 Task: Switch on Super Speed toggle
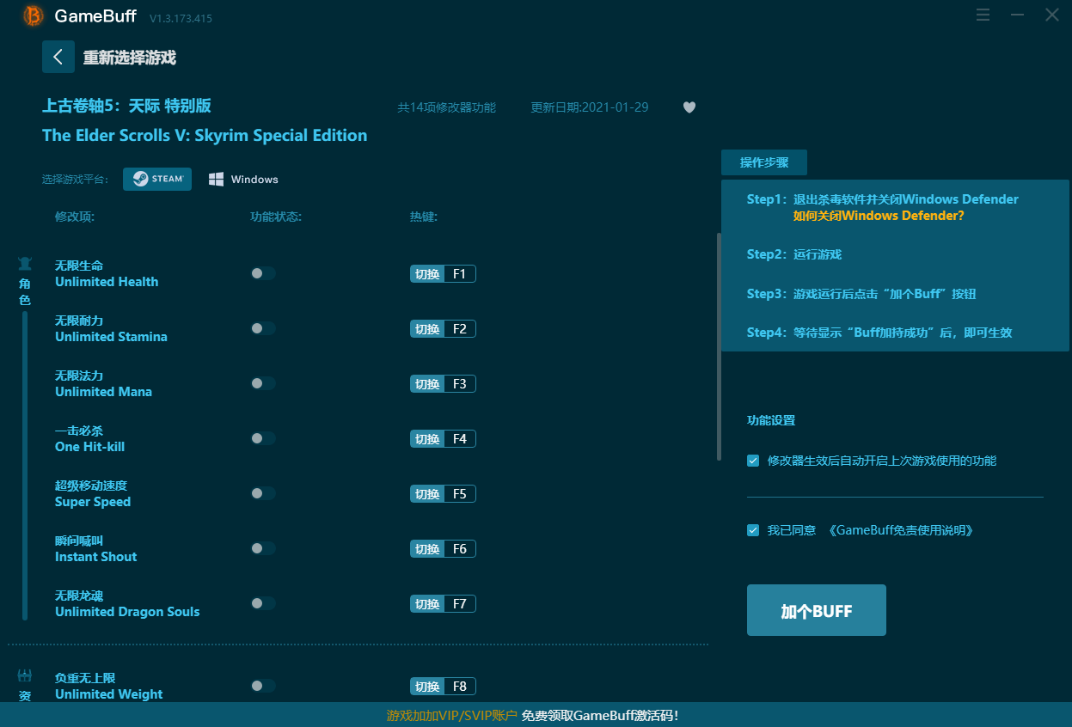[263, 493]
